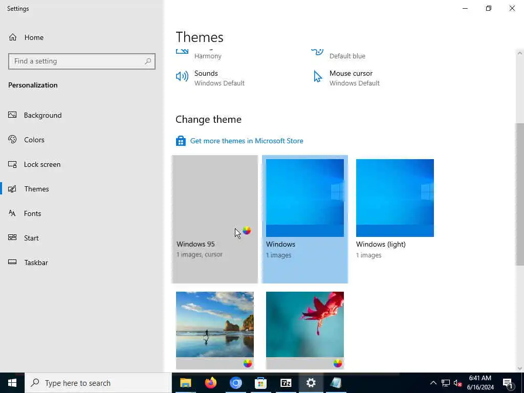524x393 pixels.
Task: Open the blue circle browser taskbar icon
Action: [x=235, y=383]
